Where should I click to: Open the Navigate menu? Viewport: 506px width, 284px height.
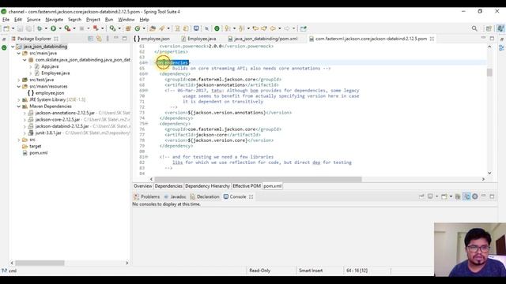click(55, 20)
